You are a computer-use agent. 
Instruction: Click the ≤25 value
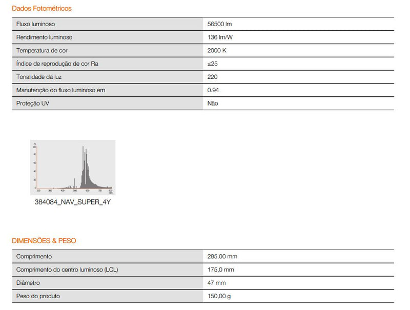212,64
